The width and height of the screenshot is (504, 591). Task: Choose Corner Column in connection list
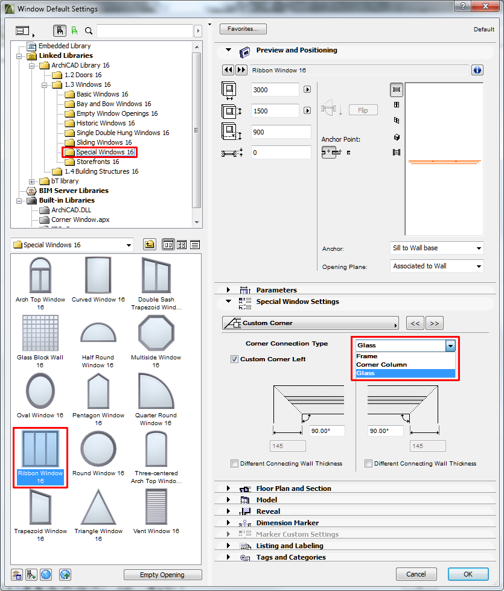[x=405, y=364]
